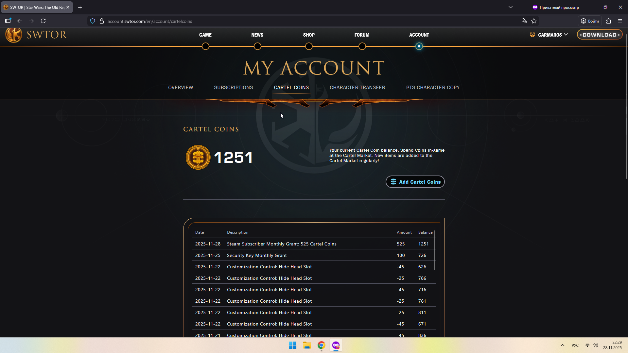Click the large Cartel Coin emblem

pos(198,157)
